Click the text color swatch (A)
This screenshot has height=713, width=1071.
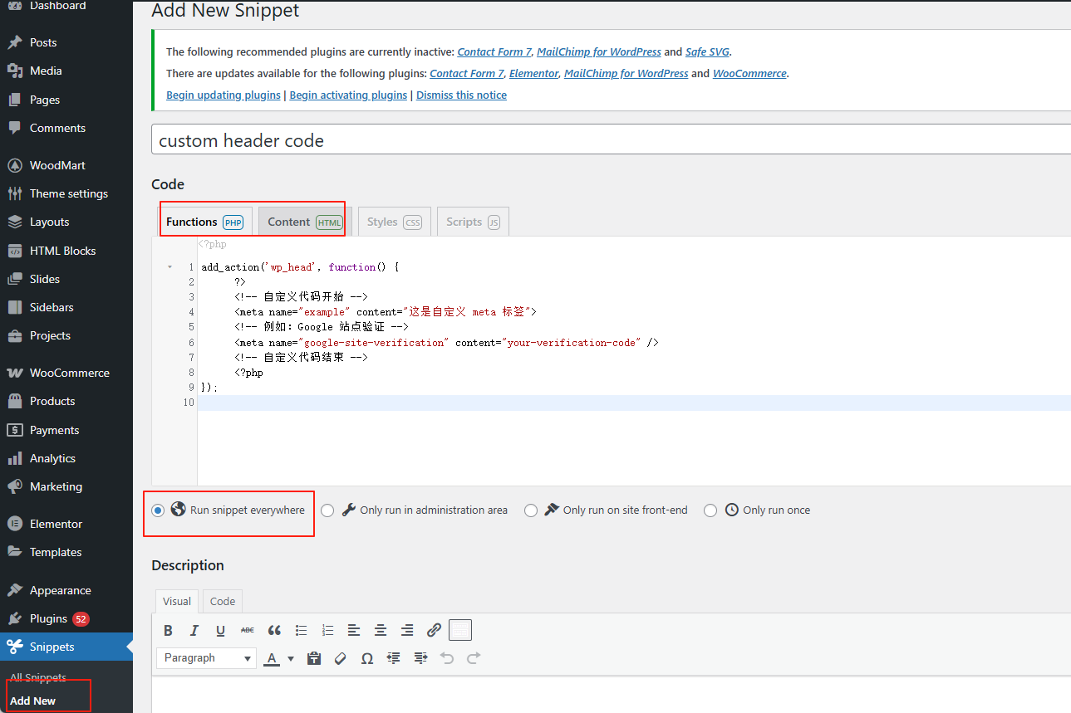(x=272, y=657)
